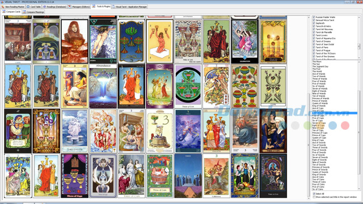The image size is (363, 204).
Task: Select Six of Coins in the list
Action: coord(318,189)
